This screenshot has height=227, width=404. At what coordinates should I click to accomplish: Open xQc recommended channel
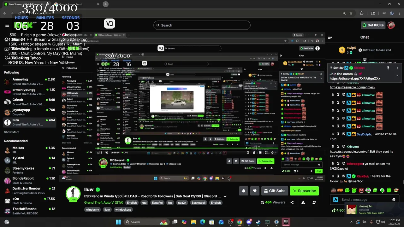[30, 201]
